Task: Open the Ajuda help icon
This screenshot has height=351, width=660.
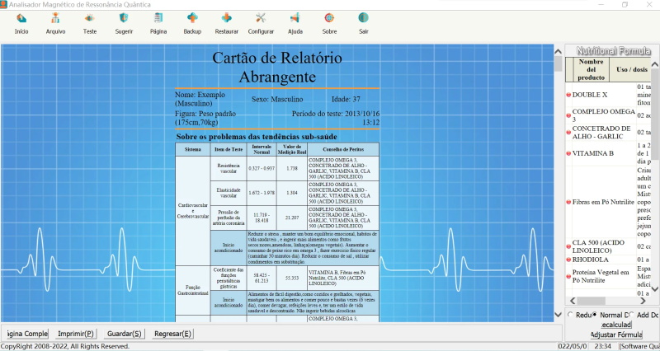Action: [295, 18]
